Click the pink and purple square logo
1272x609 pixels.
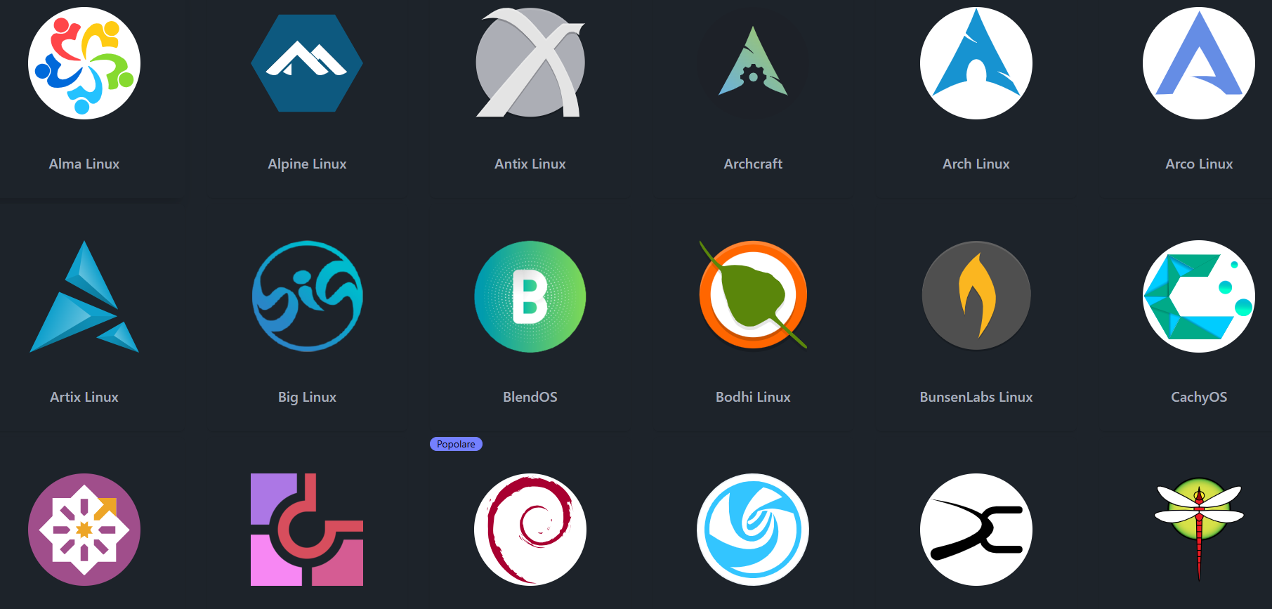pyautogui.click(x=307, y=530)
